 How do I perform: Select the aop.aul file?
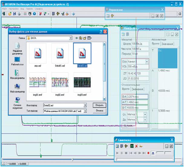click(x=38, y=55)
